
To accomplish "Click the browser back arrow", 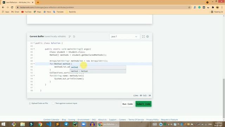I will (x=3, y=7).
